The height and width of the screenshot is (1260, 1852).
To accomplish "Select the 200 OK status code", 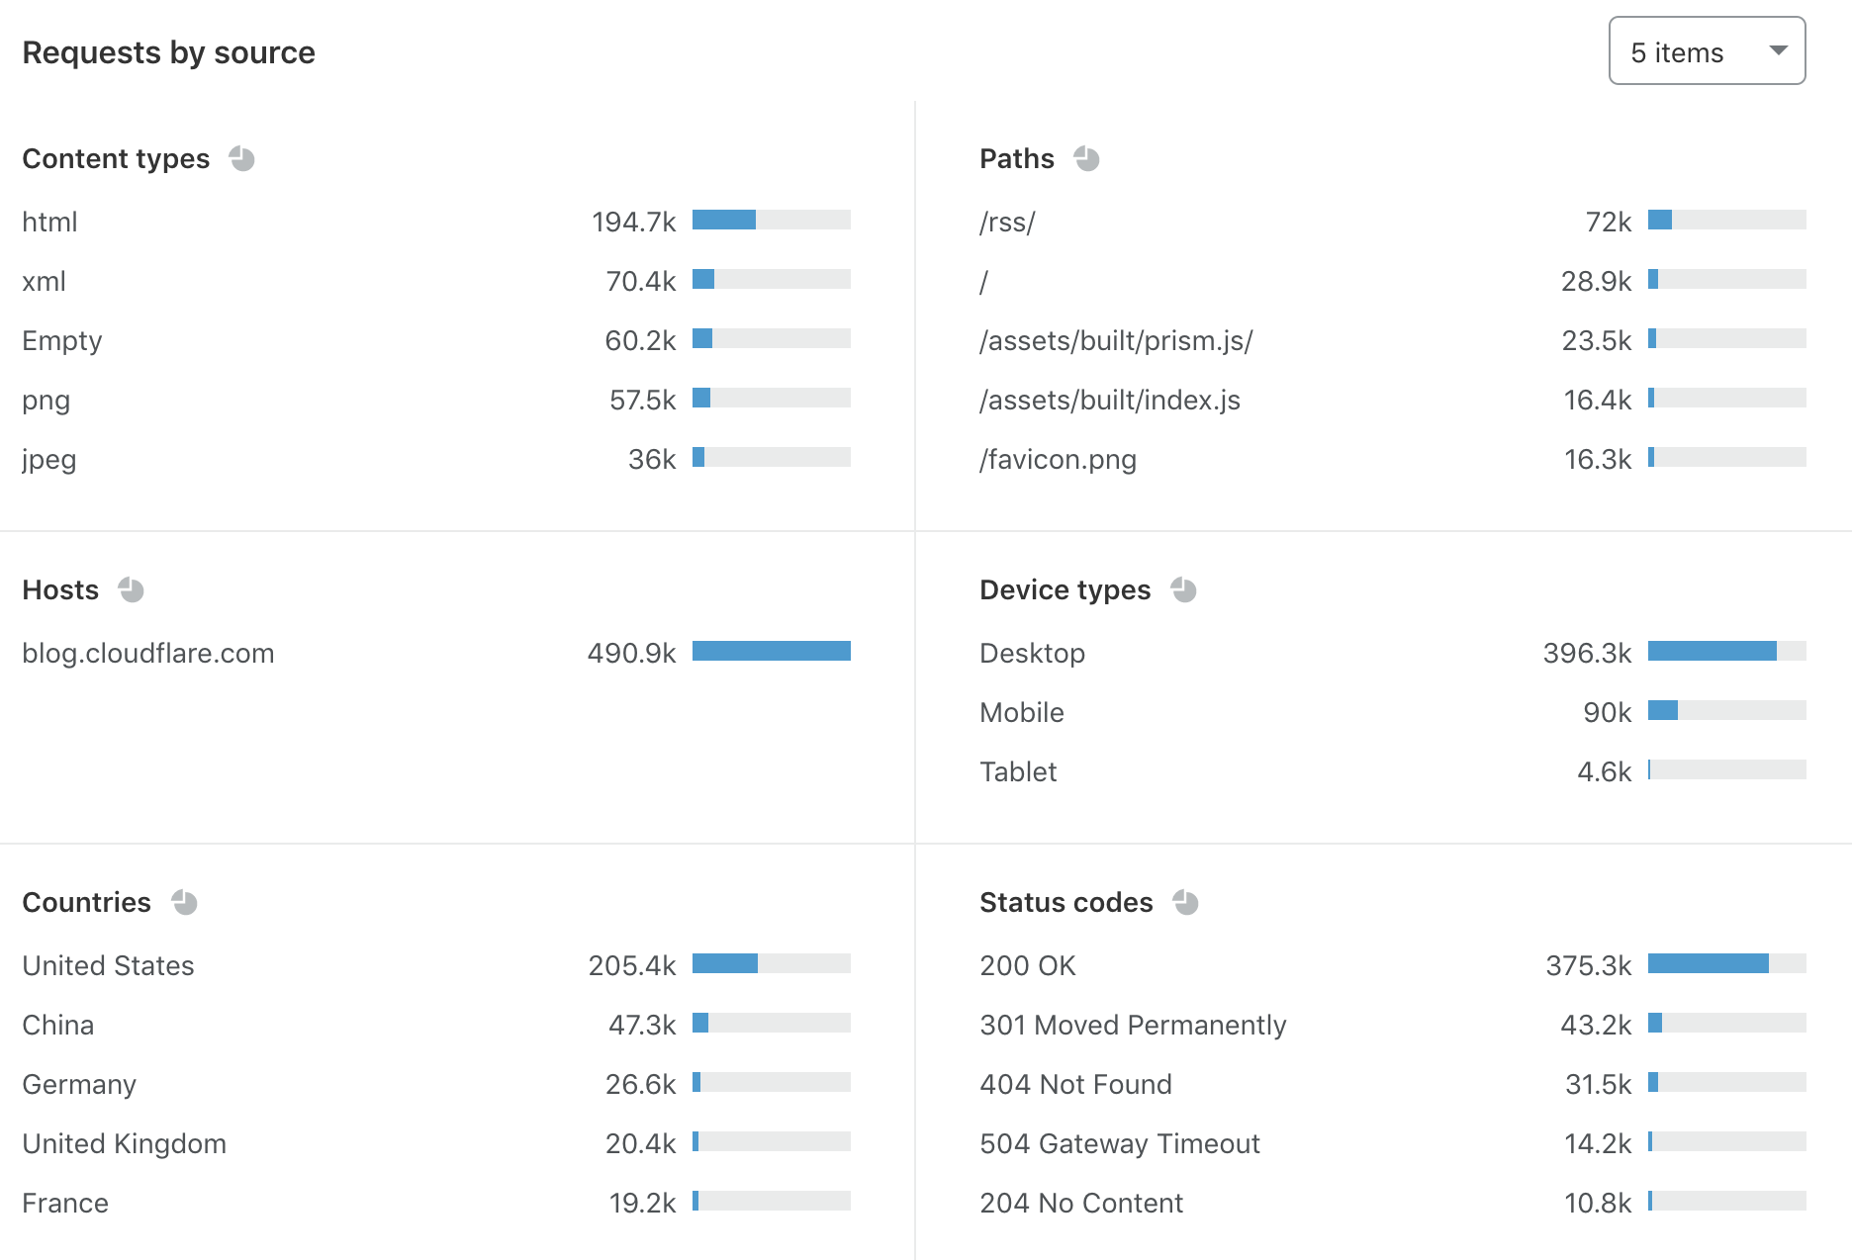I will click(1027, 966).
